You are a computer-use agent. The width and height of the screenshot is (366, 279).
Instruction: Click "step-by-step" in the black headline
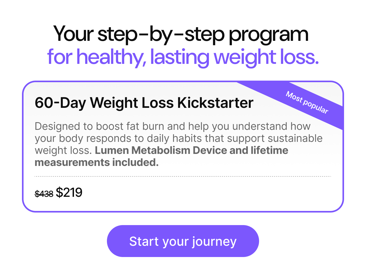pyautogui.click(x=161, y=35)
